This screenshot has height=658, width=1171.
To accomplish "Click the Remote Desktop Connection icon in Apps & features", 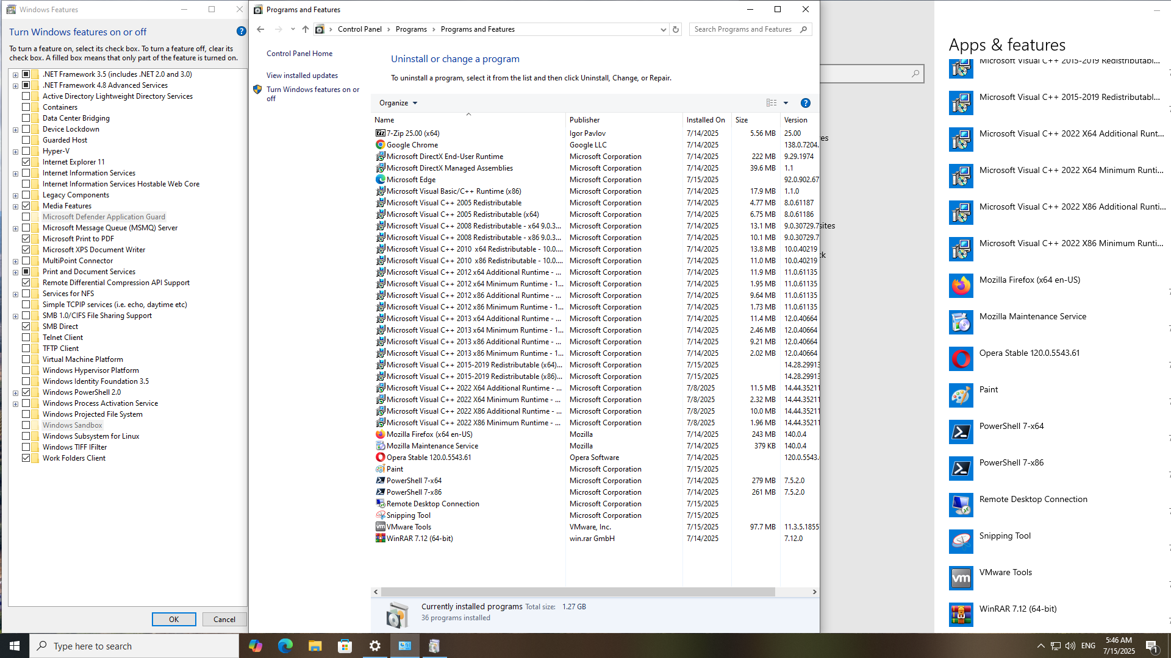I will tap(961, 505).
